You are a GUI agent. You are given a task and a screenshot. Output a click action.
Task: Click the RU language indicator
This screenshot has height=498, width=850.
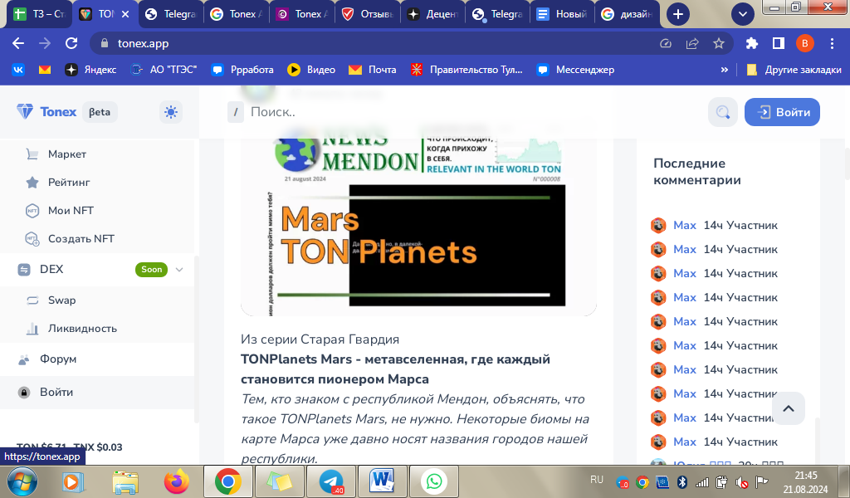tap(597, 480)
